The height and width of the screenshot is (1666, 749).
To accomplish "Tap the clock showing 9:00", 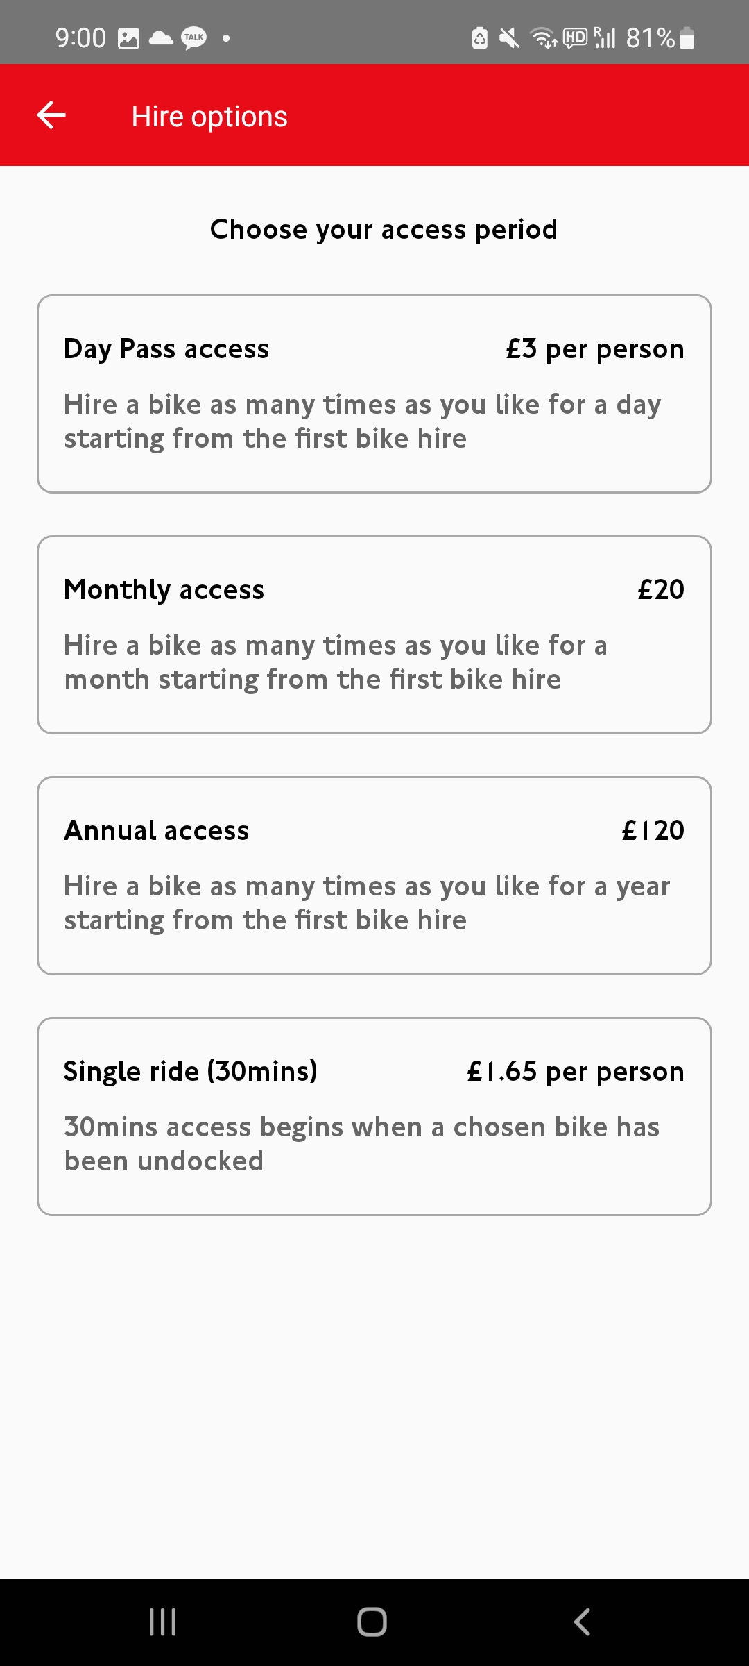I will pyautogui.click(x=80, y=38).
